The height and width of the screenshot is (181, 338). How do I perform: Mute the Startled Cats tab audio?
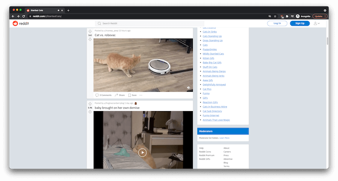pyautogui.click(x=58, y=10)
